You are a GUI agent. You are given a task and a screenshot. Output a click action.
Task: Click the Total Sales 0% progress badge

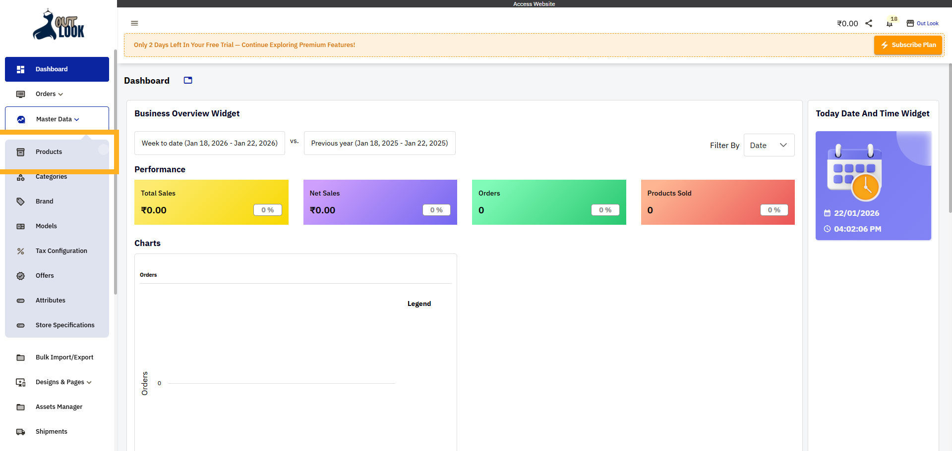(267, 210)
